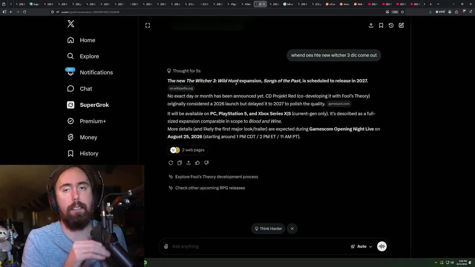The width and height of the screenshot is (475, 267).
Task: Toggle Grok fullscreen expand icon
Action: (148, 25)
